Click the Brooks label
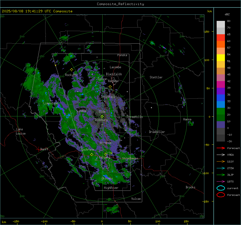This screenshot has width=241, height=225. point(190,187)
